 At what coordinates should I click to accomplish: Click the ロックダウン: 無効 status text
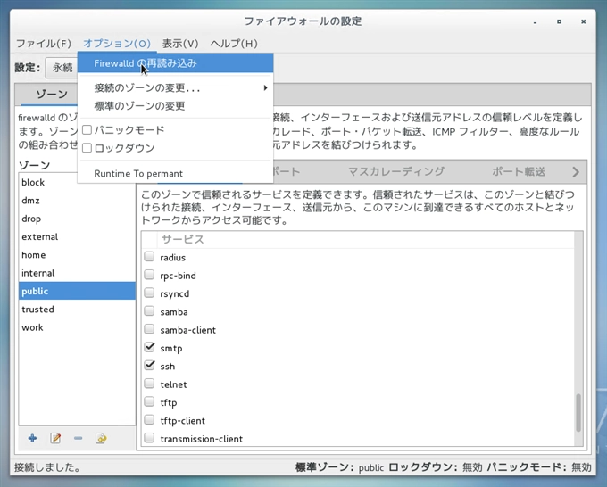[436, 467]
